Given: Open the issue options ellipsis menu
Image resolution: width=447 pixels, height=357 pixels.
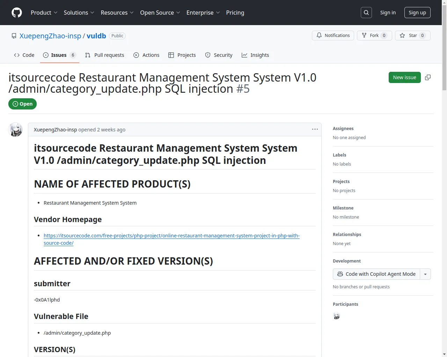Looking at the screenshot, I should point(315,129).
